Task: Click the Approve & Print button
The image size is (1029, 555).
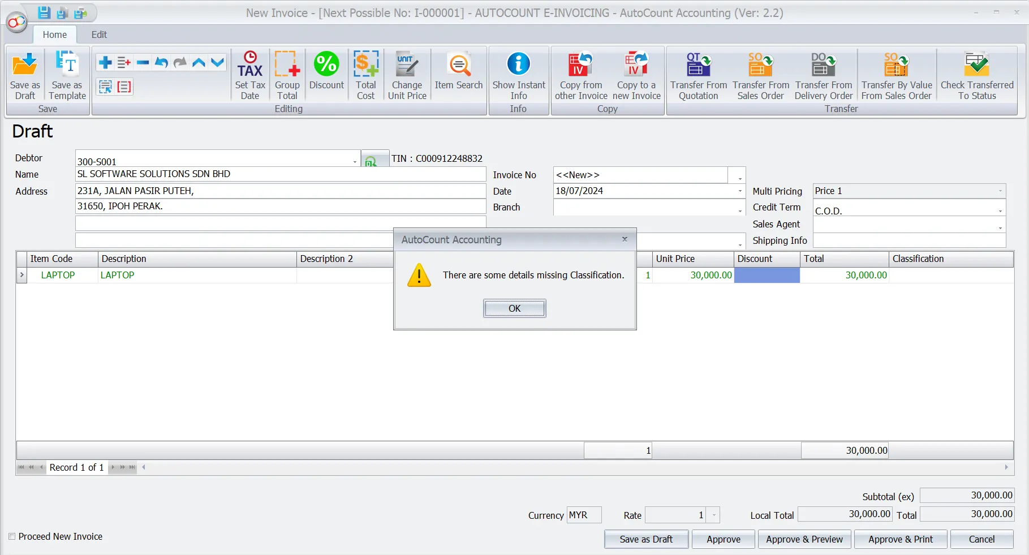Action: [900, 539]
